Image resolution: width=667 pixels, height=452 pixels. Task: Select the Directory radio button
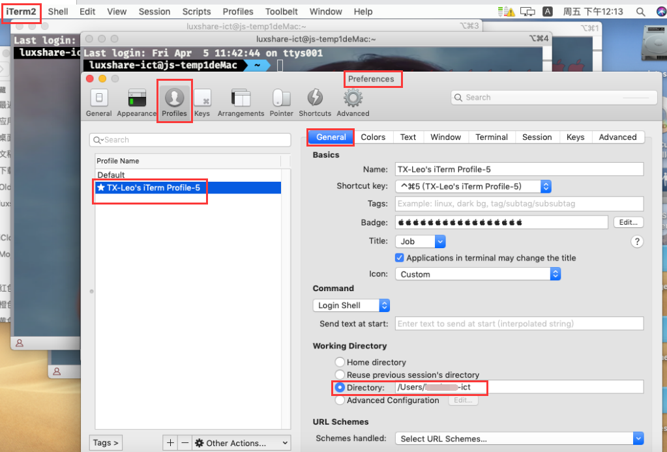click(340, 388)
